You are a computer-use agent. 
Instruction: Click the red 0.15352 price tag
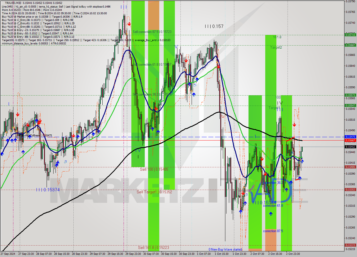coord(350,190)
